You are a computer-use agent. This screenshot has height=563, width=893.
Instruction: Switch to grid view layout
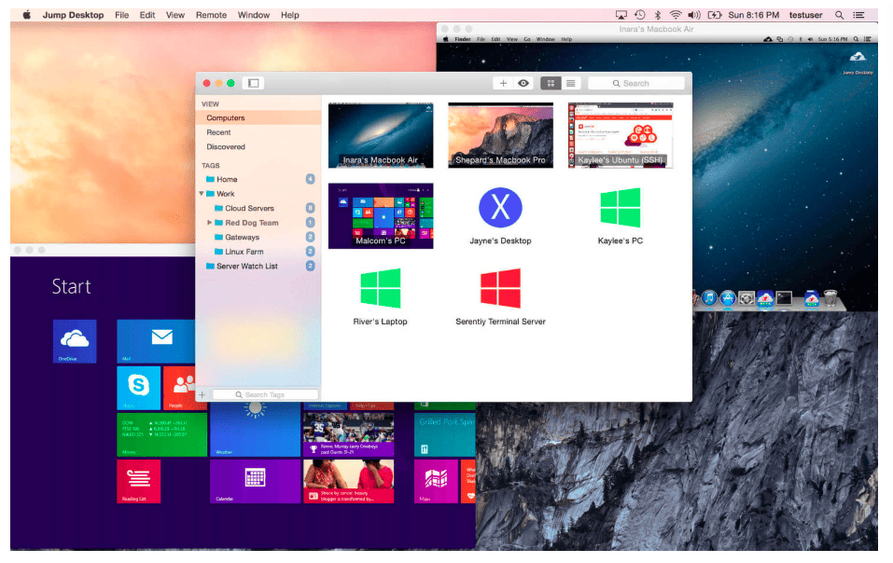tap(551, 83)
